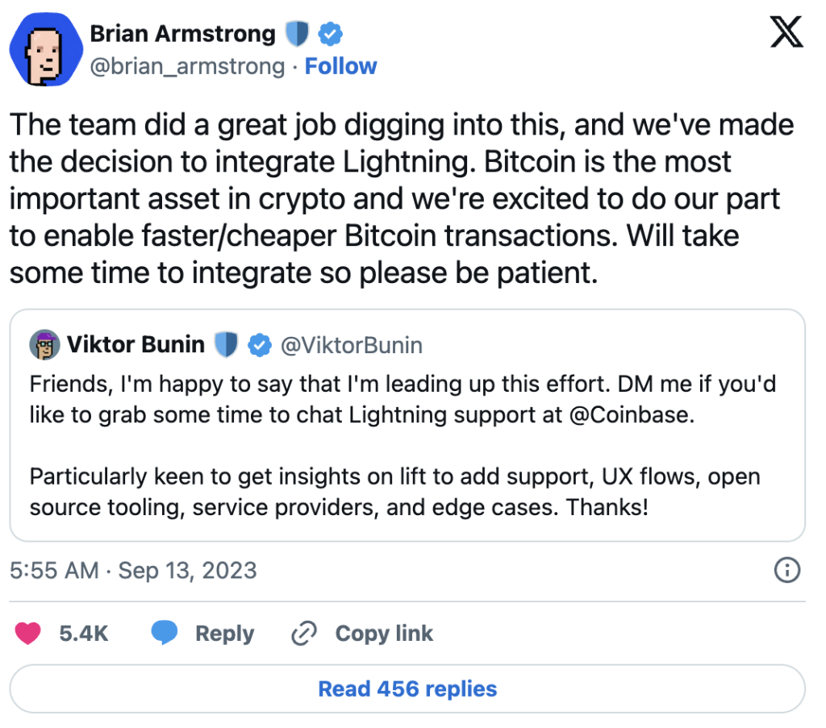
Task: Click the Viktor Bunin name in quoted tweet
Action: [136, 345]
